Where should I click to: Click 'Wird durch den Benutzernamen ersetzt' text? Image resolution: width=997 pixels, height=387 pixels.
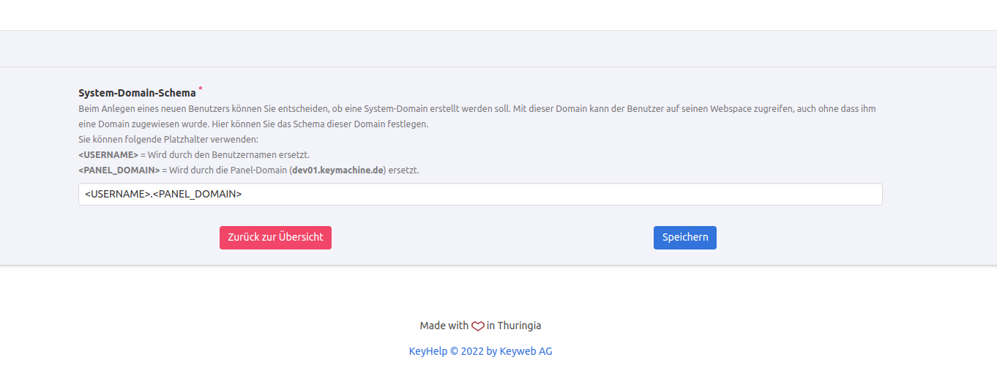[x=228, y=155]
